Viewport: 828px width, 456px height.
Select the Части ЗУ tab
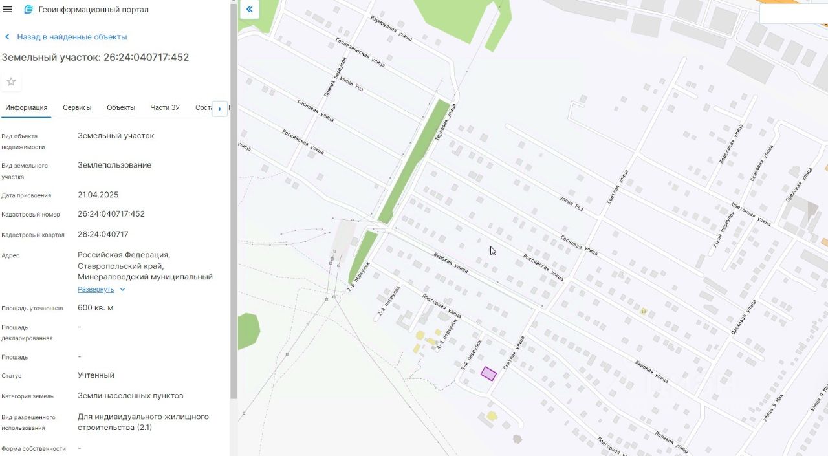point(165,107)
